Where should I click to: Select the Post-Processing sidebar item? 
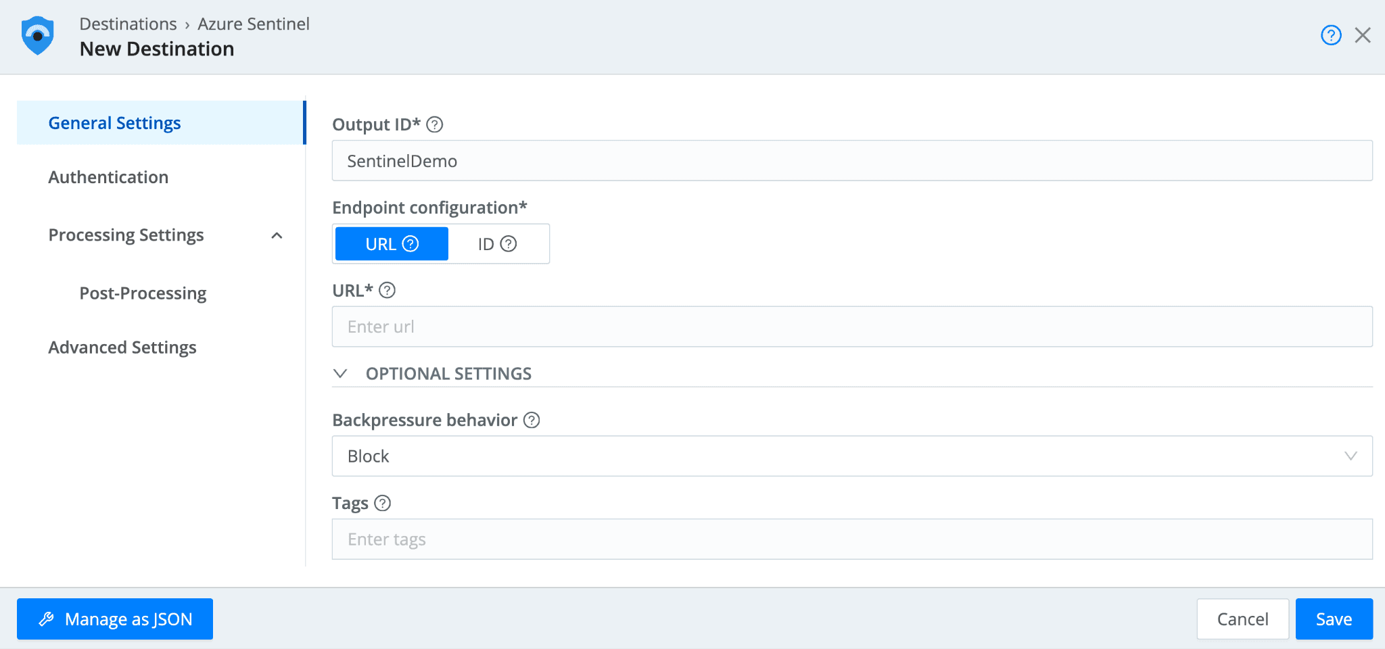(x=143, y=293)
